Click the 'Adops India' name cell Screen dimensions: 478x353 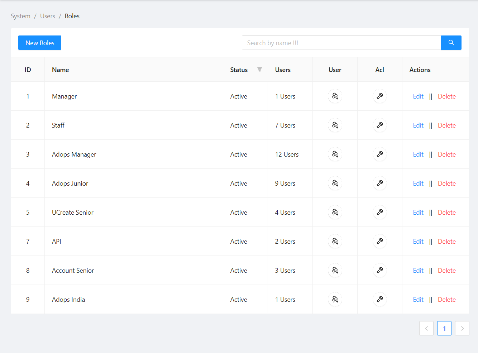click(134, 299)
